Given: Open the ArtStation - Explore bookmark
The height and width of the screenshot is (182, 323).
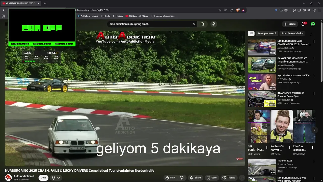Looking at the screenshot, I should pos(88,16).
